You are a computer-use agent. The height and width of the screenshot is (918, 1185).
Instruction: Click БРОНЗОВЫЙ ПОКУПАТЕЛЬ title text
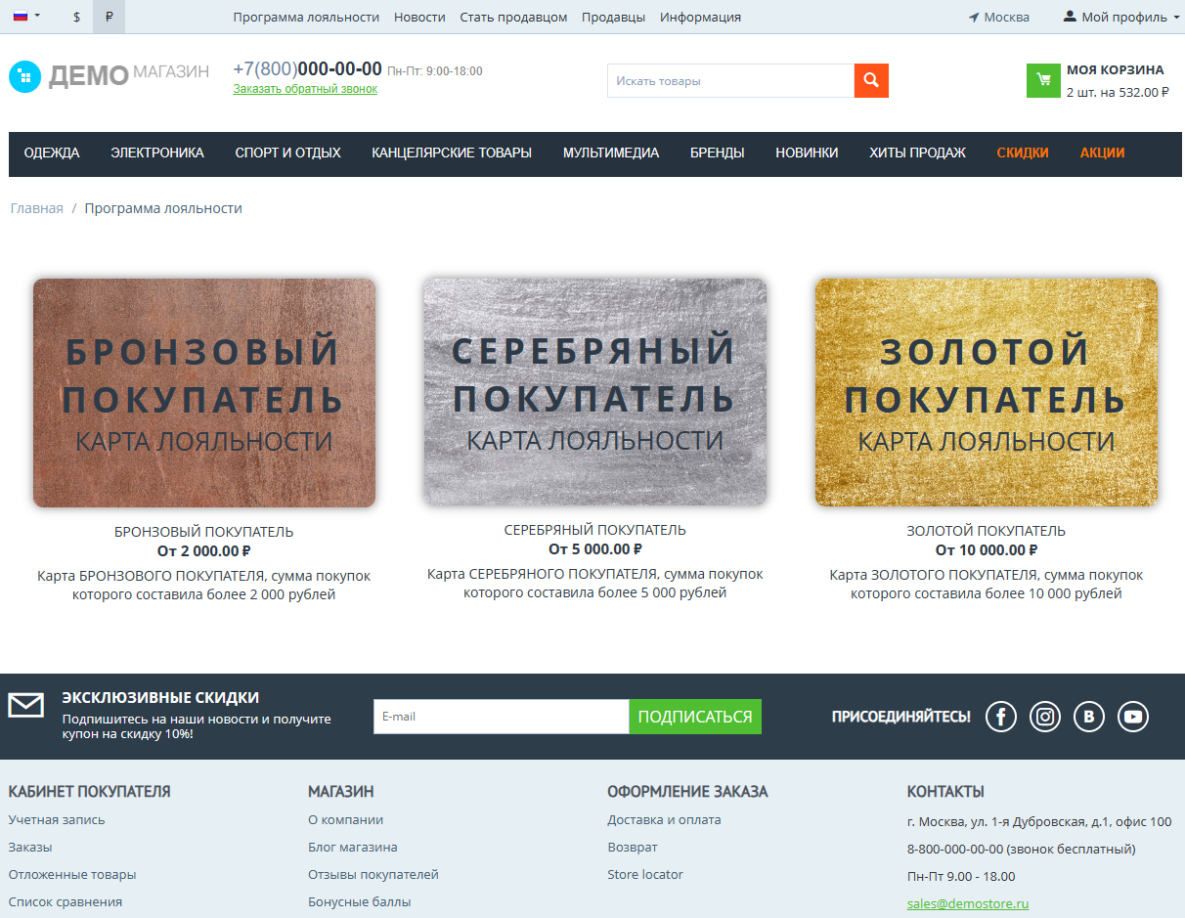coord(204,532)
